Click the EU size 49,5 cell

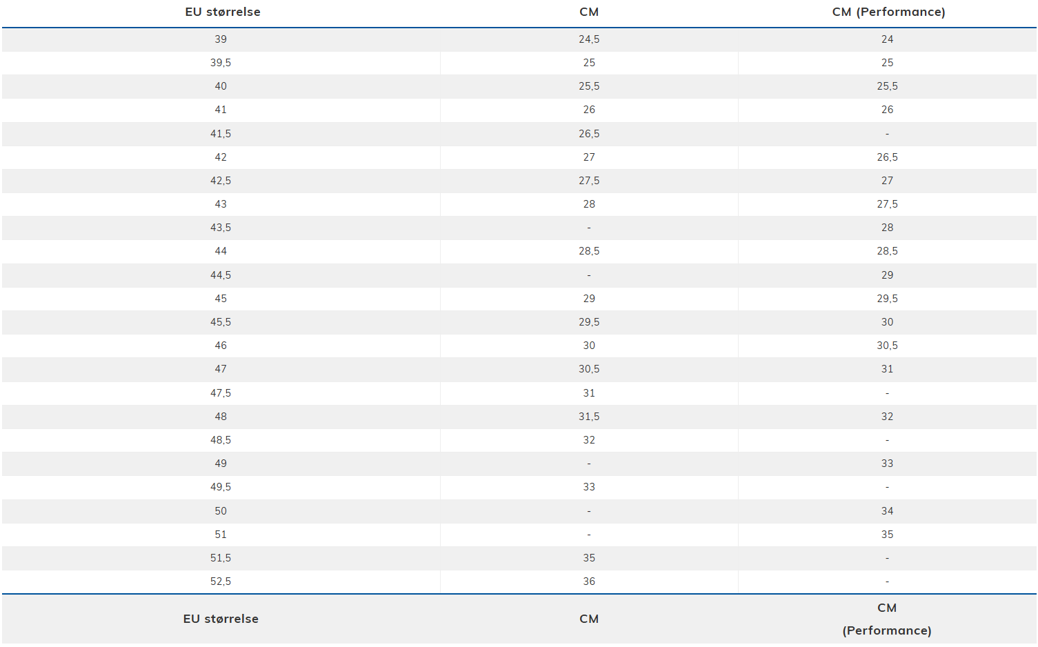coord(221,487)
